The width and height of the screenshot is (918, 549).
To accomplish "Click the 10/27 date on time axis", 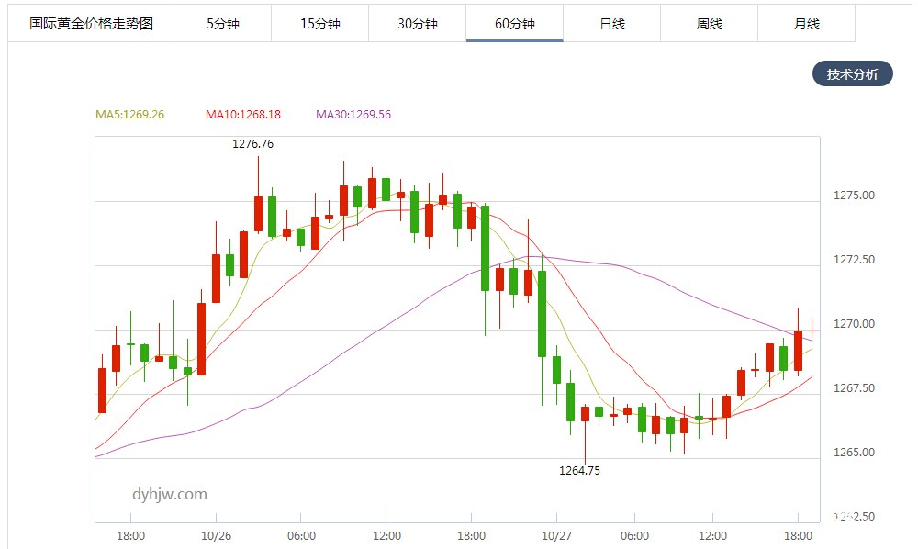I will [555, 536].
